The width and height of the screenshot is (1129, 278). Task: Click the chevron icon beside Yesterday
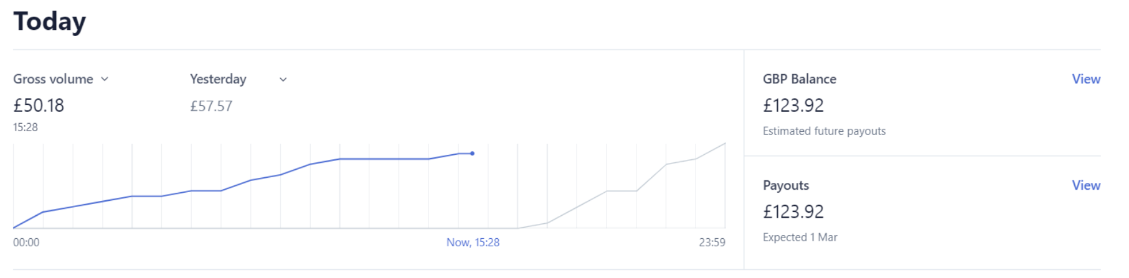click(x=283, y=80)
